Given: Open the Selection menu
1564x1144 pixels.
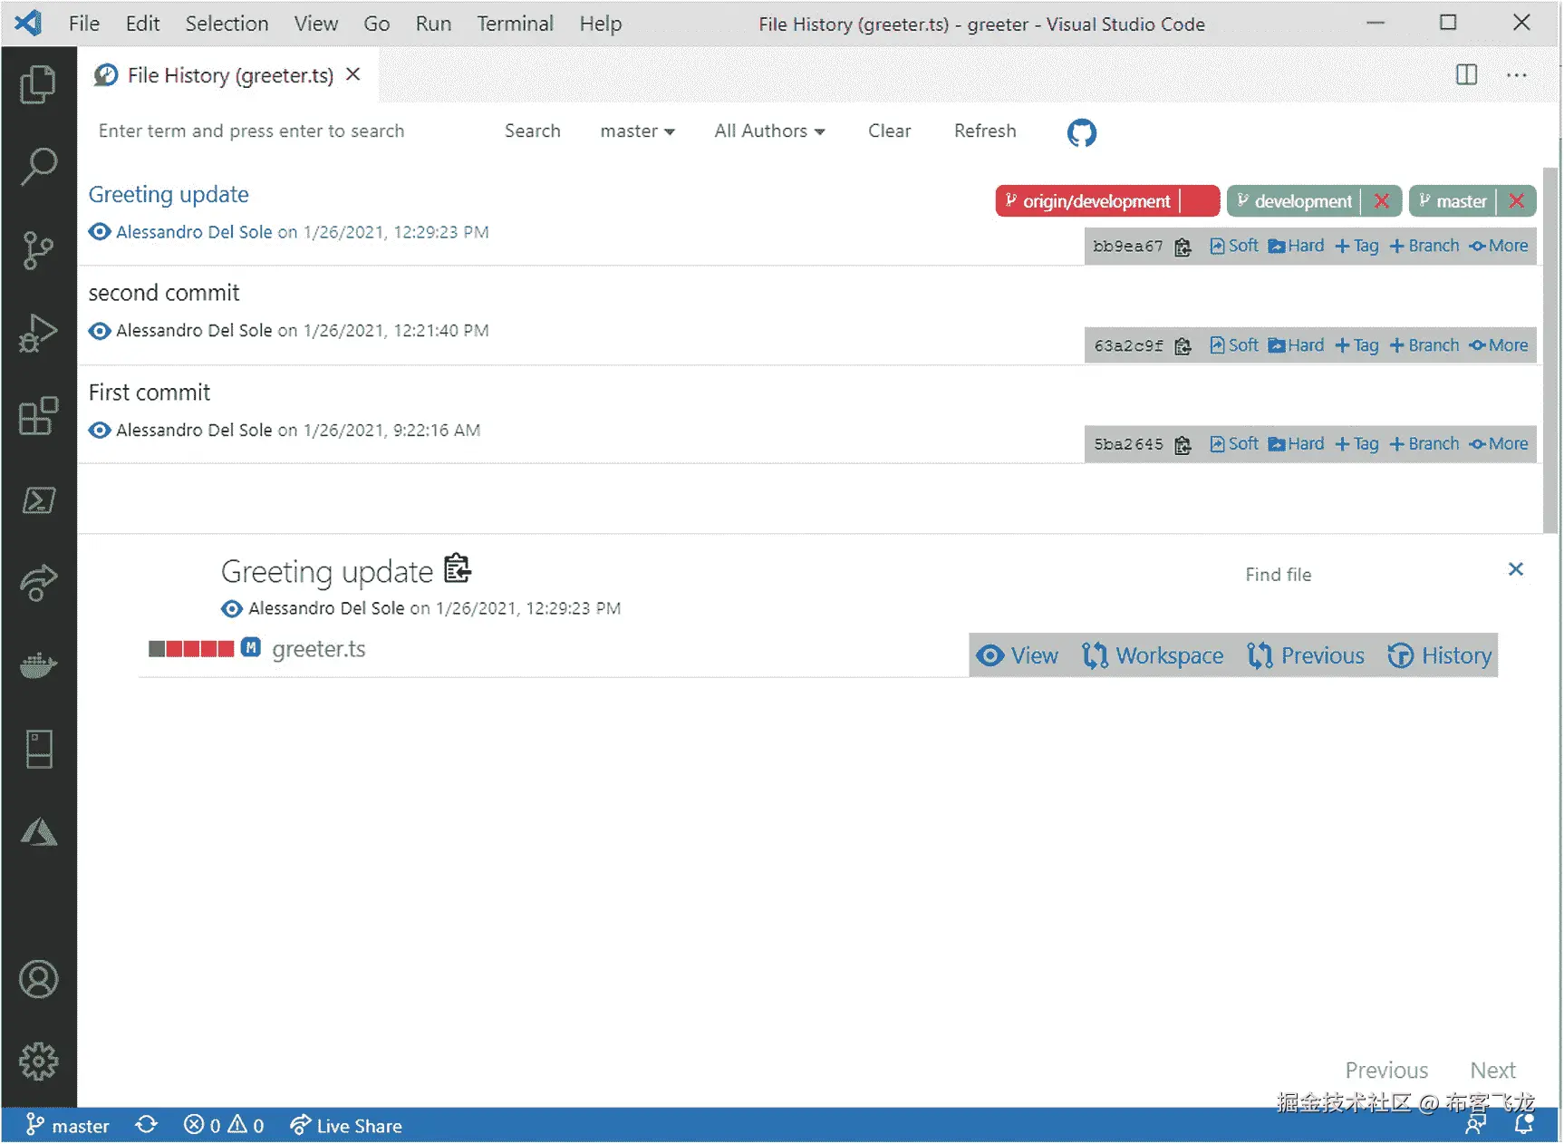Looking at the screenshot, I should 227,24.
